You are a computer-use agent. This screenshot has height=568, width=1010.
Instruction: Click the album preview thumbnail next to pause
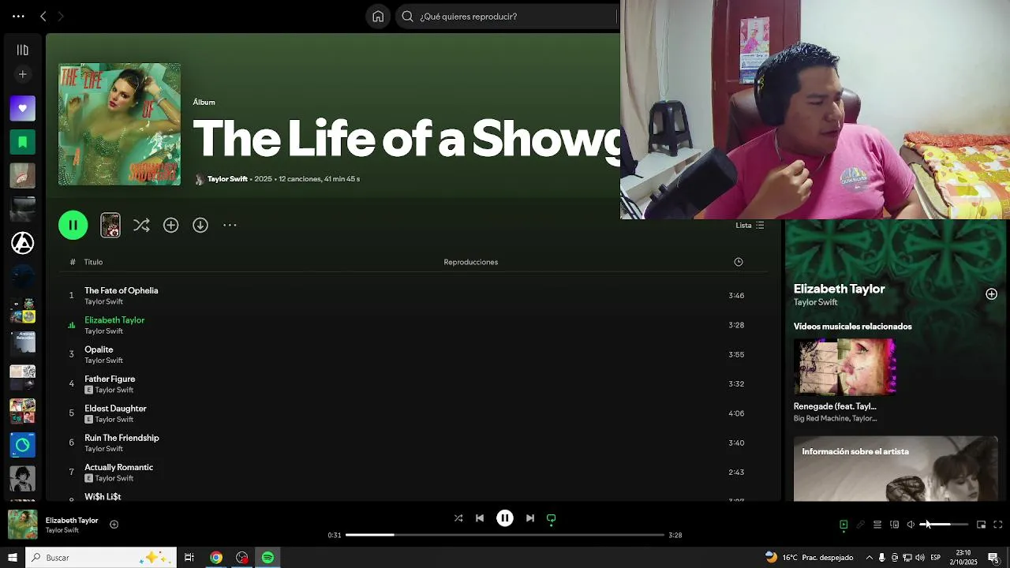point(110,225)
